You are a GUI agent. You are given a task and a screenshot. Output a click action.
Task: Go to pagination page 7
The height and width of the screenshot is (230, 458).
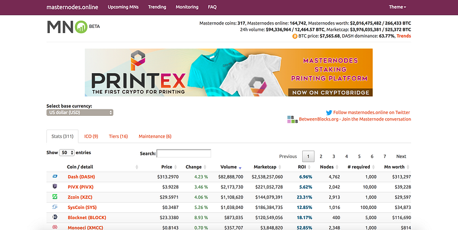385,156
